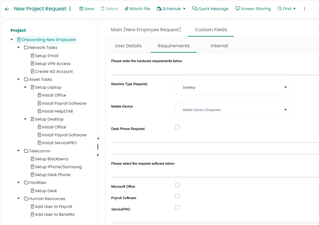Click the Save button label
Screen dimensions: 319x225
coord(89,9)
